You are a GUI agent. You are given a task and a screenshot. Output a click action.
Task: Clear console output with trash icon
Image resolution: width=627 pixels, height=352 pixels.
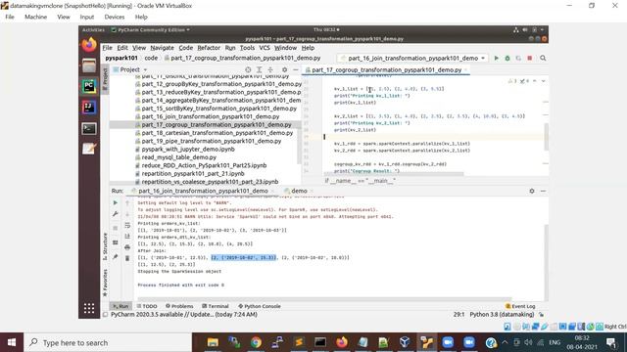click(127, 258)
